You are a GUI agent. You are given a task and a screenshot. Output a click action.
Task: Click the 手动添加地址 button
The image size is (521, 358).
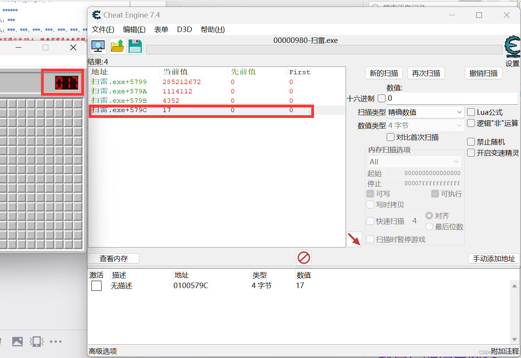pos(494,258)
